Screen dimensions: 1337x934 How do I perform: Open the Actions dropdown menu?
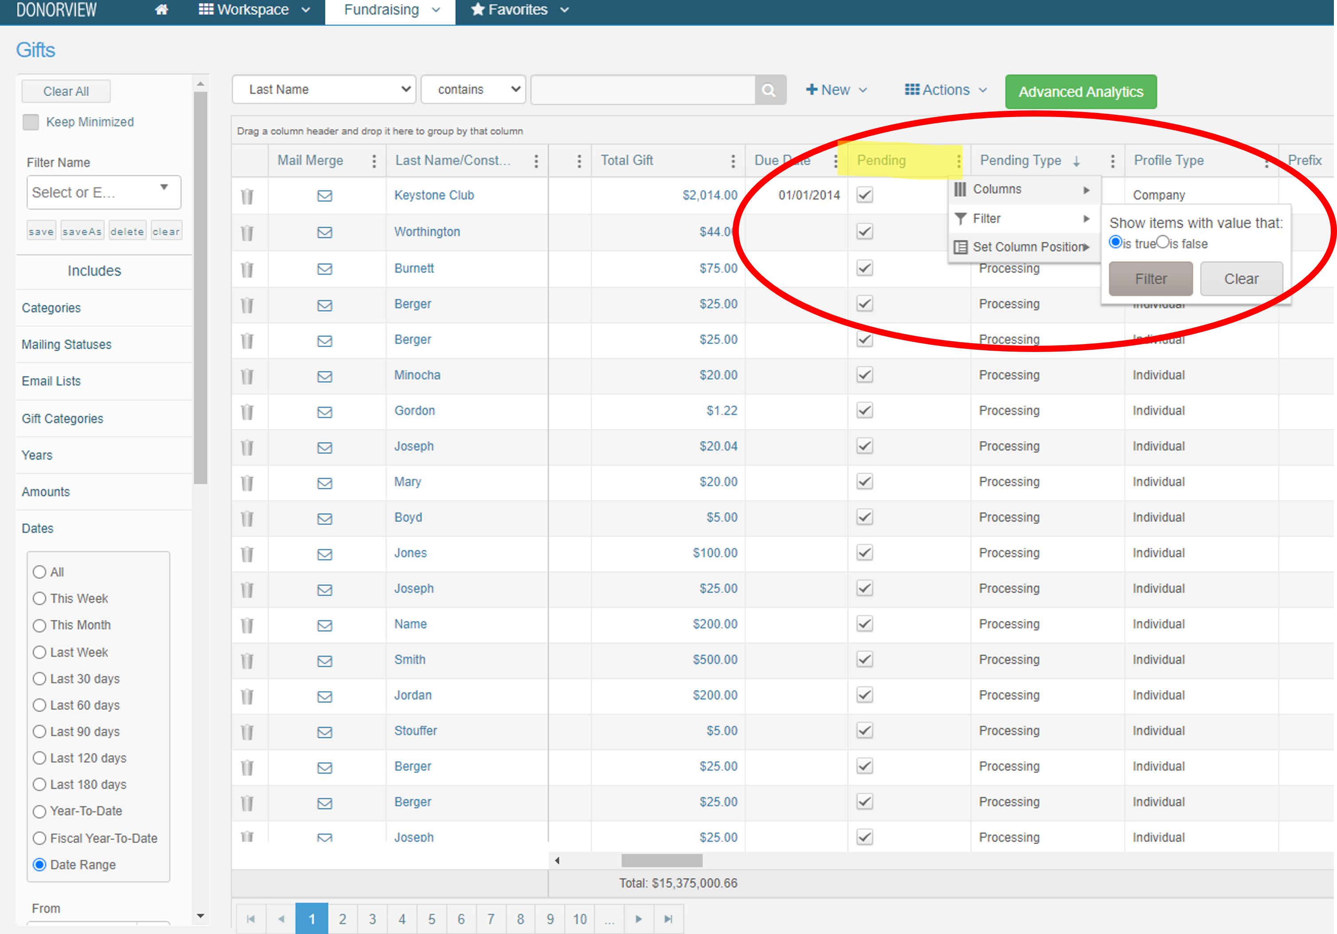946,90
